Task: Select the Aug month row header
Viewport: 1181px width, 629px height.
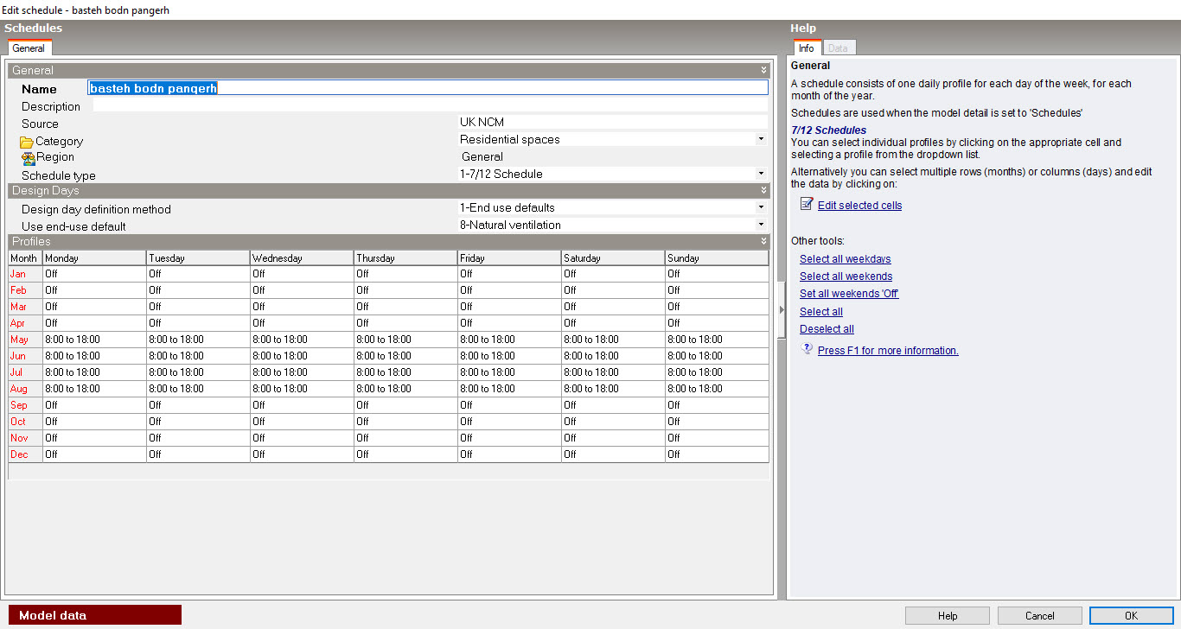Action: pyautogui.click(x=25, y=389)
